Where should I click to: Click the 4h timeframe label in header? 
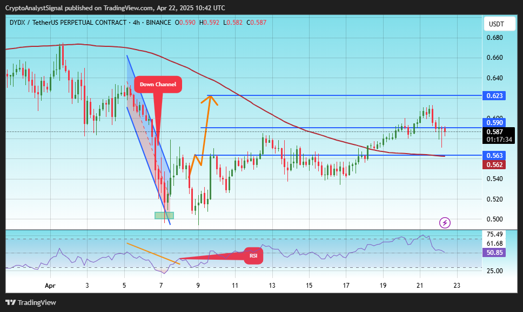136,23
